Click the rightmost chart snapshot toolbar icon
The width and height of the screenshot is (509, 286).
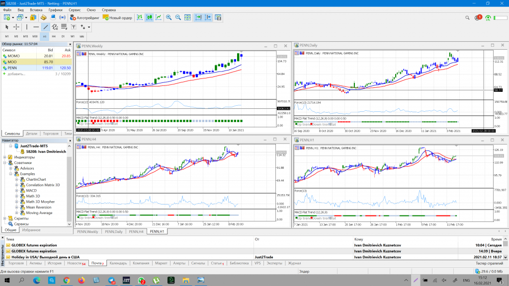[x=218, y=17]
